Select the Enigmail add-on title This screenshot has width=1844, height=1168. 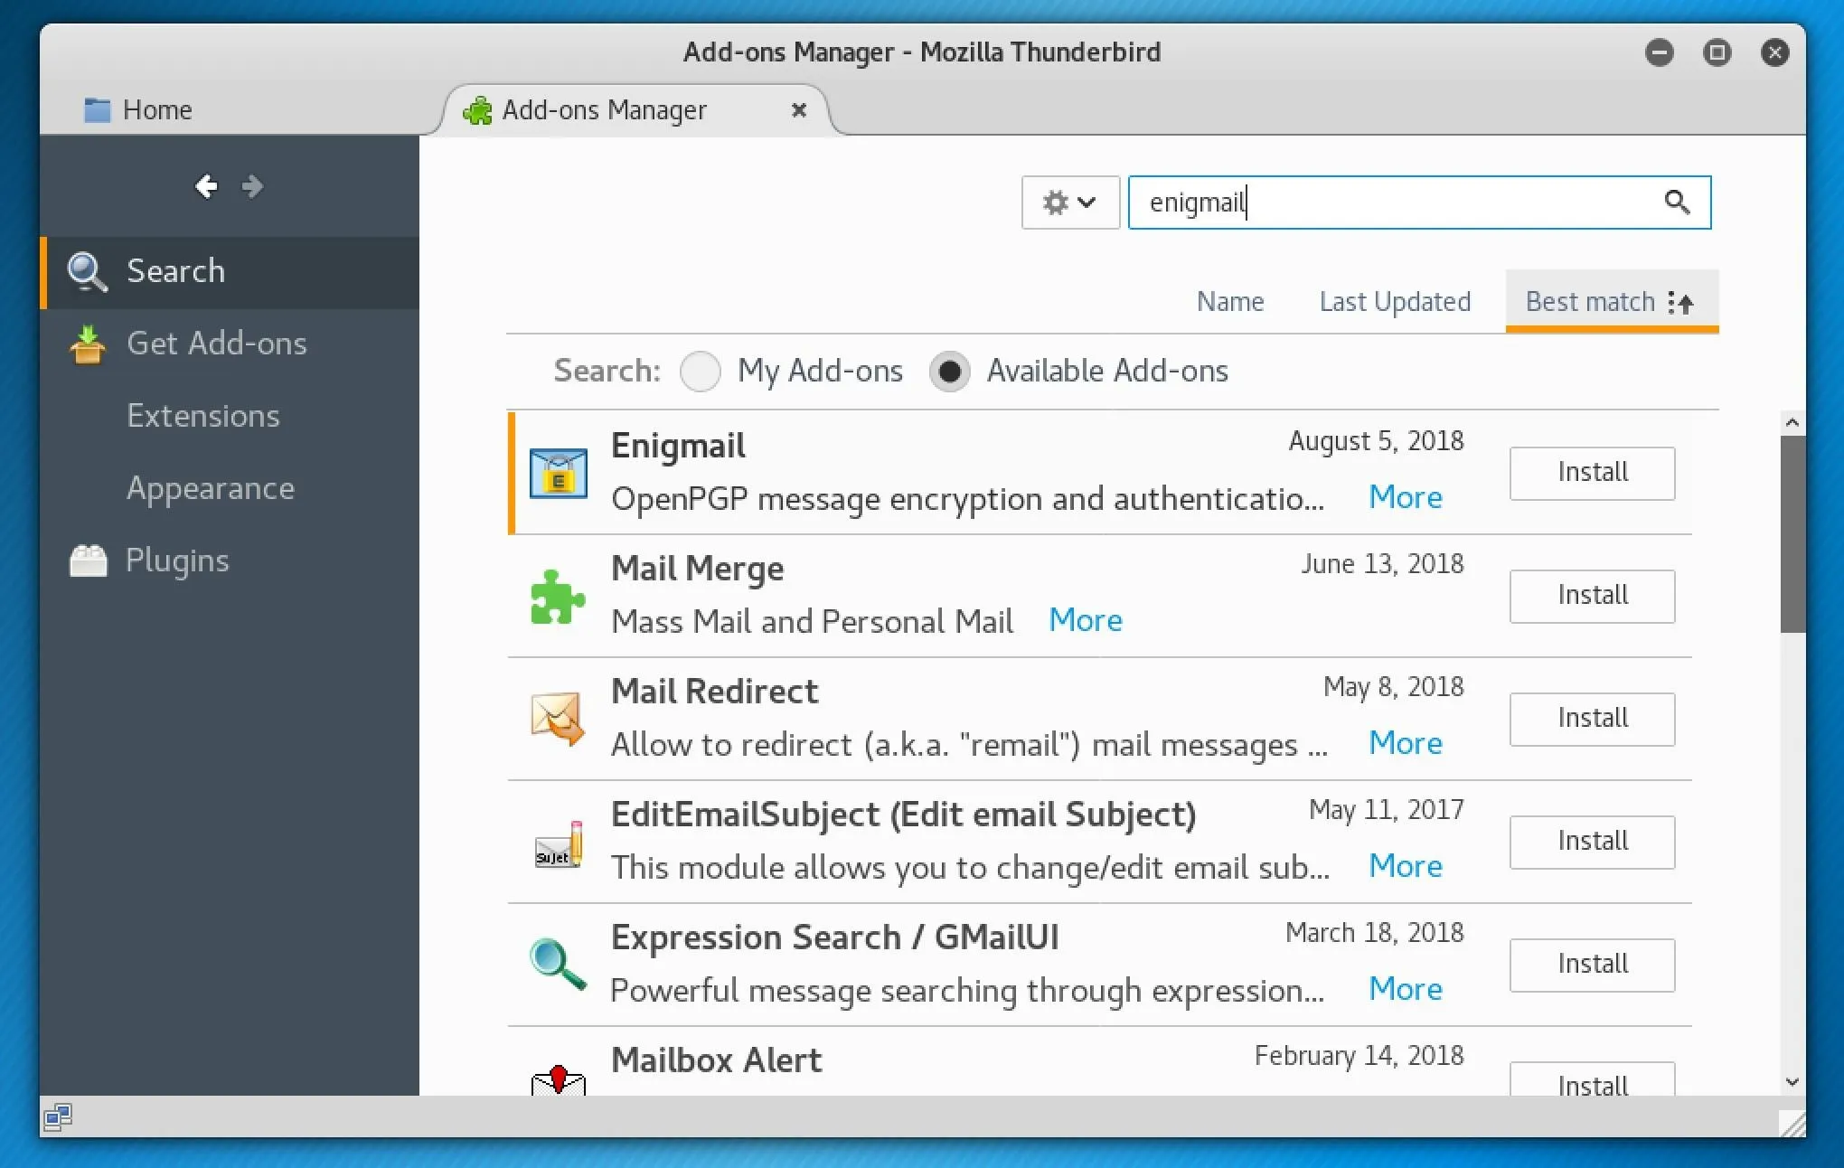pos(678,446)
